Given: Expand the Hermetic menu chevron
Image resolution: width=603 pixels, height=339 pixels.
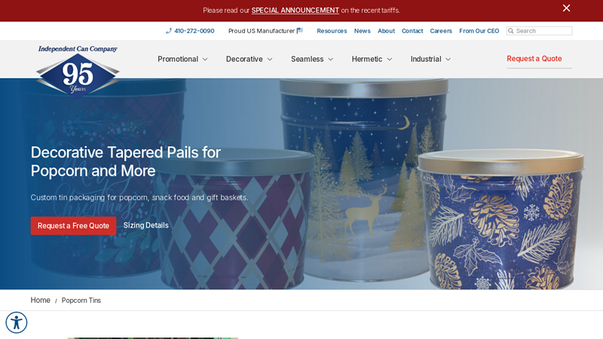Looking at the screenshot, I should pos(389,60).
